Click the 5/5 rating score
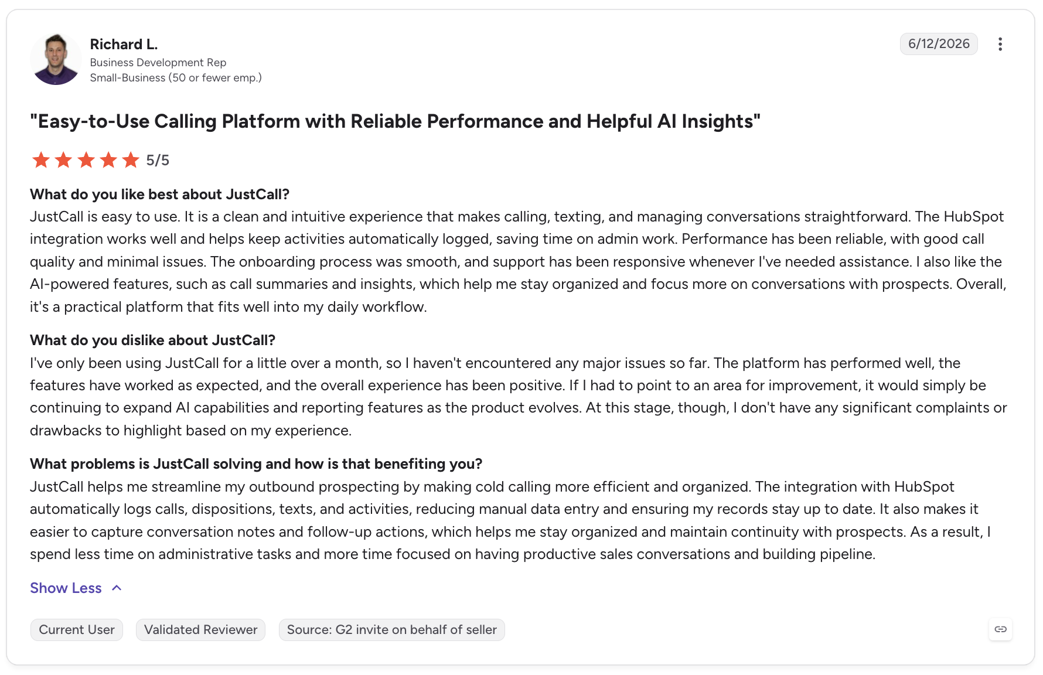The image size is (1043, 675). pyautogui.click(x=158, y=161)
